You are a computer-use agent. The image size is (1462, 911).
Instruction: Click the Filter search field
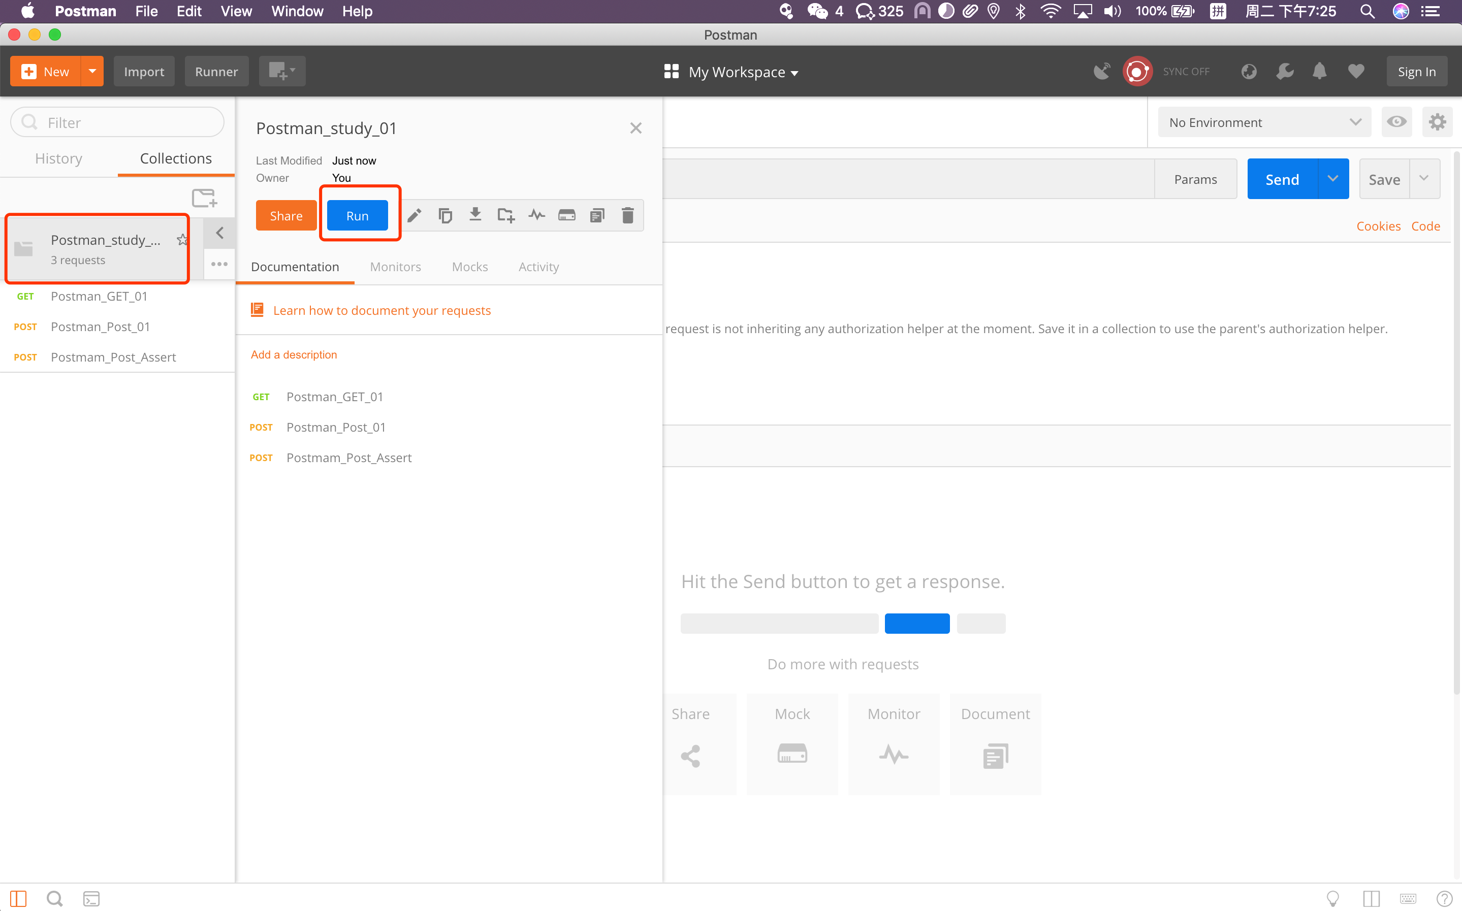coord(117,122)
